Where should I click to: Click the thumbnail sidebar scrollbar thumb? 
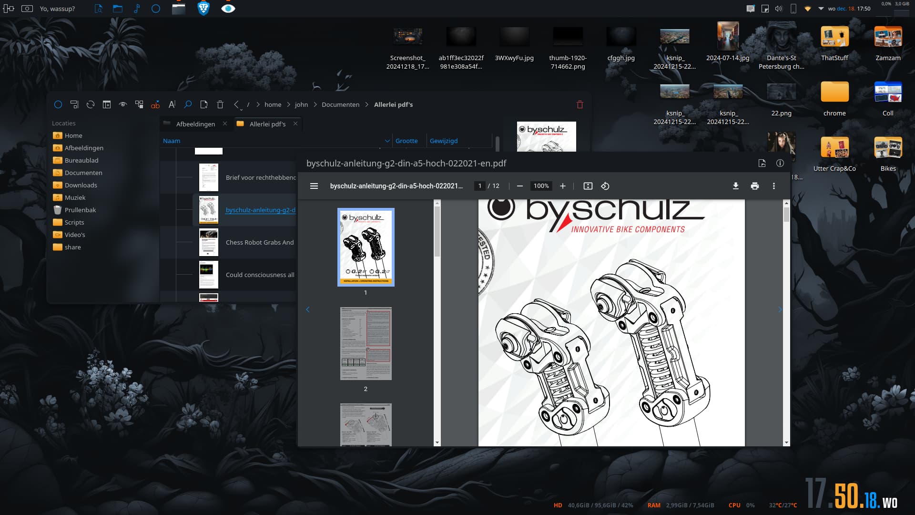tap(437, 232)
